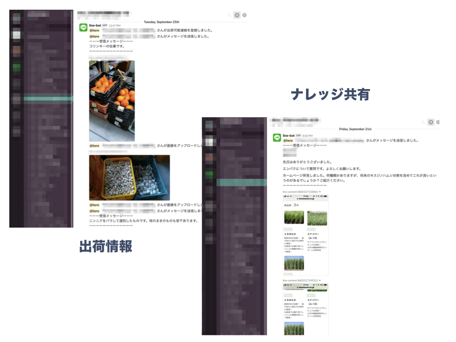The height and width of the screenshot is (342, 456).
Task: Select the teal highlighted channel in the left window's sidebar
Action: [x=48, y=99]
